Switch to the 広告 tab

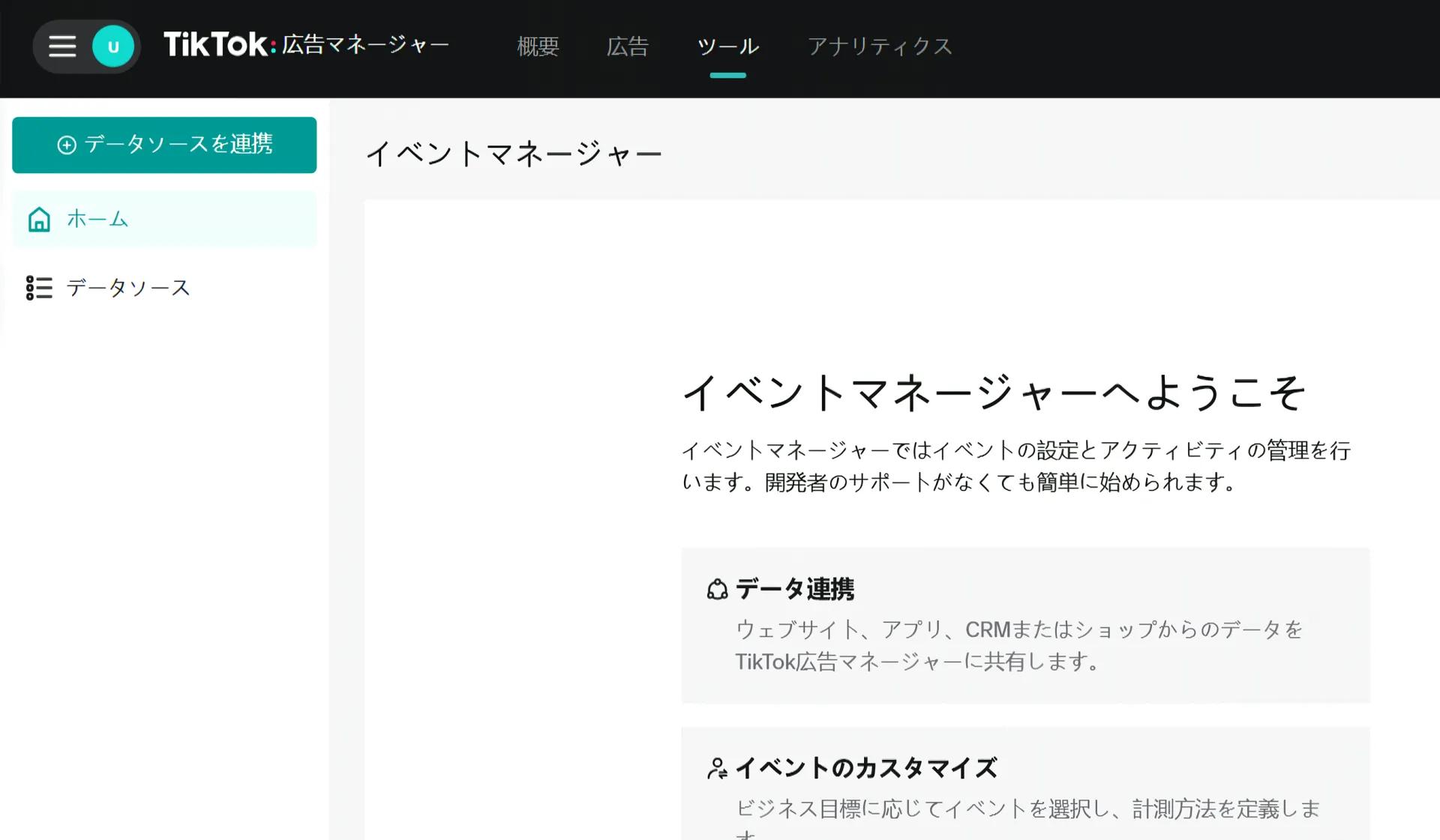[x=627, y=46]
